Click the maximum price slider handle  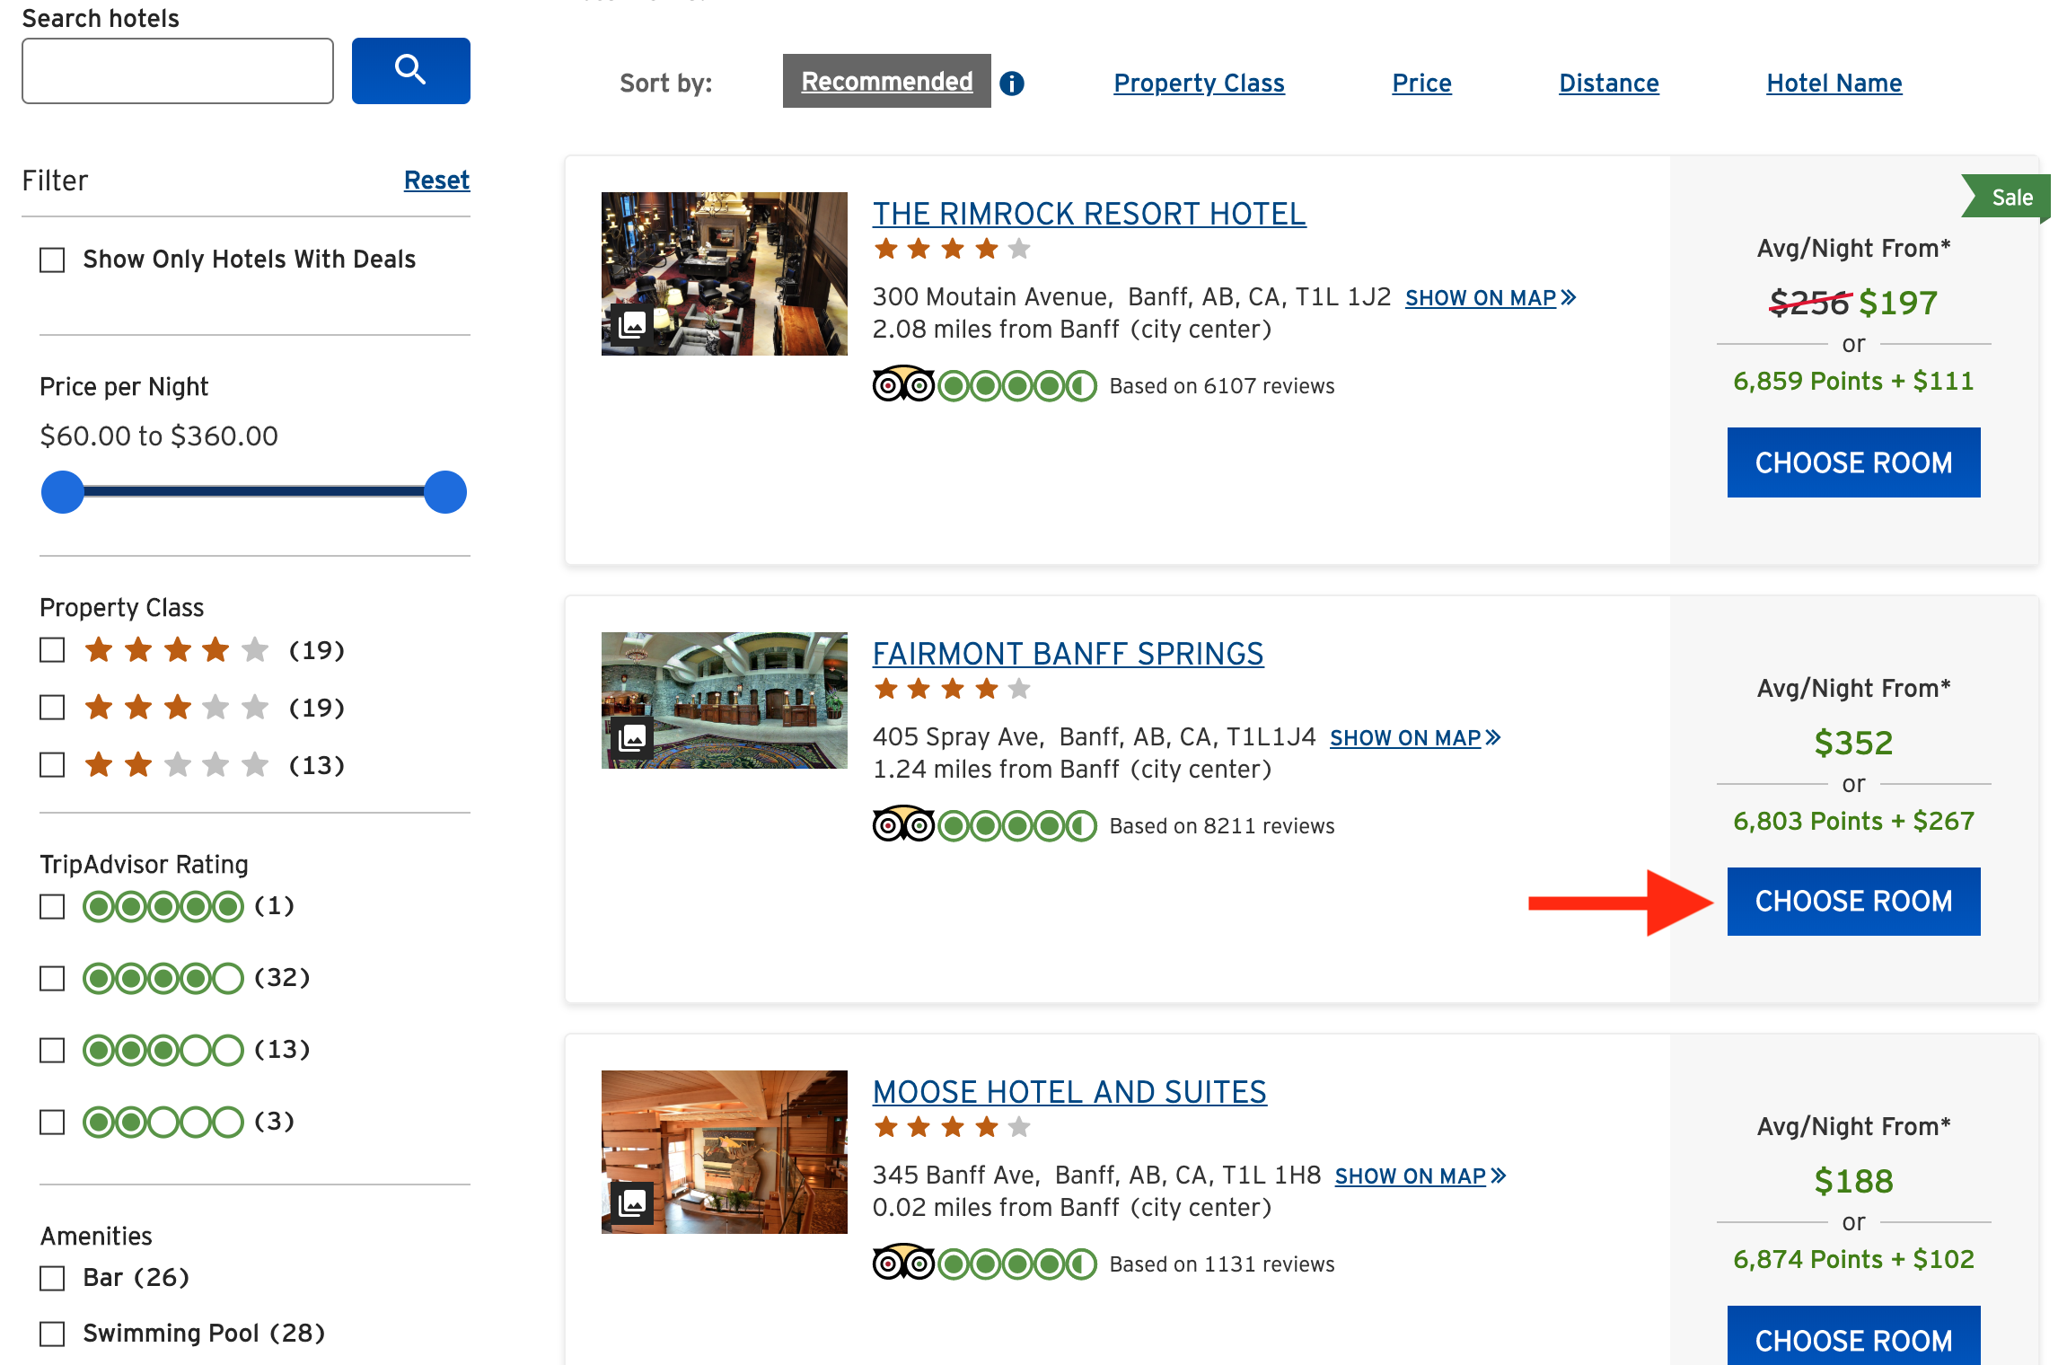(x=445, y=492)
